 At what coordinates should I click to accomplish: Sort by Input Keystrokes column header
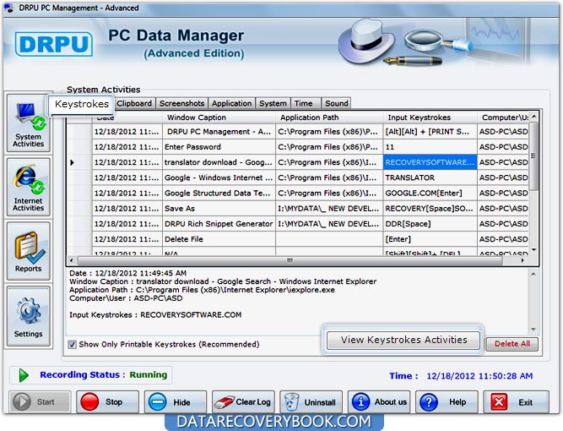430,117
